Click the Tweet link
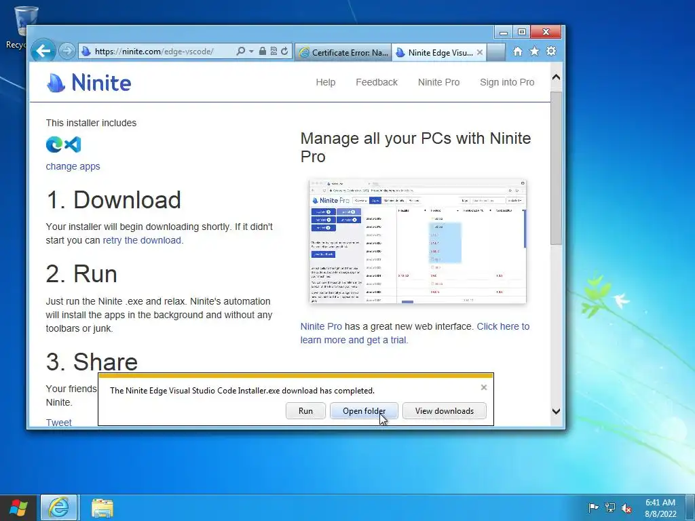This screenshot has width=695, height=521. (x=58, y=422)
